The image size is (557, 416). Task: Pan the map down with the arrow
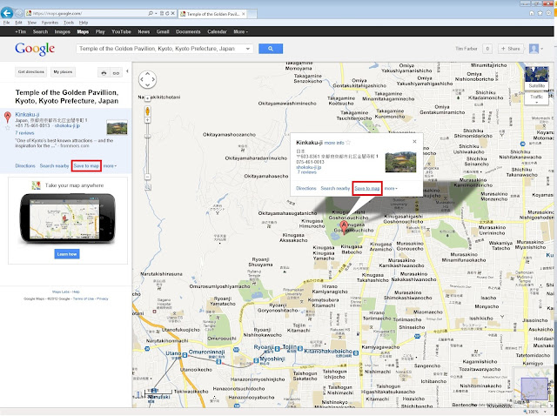pos(147,85)
